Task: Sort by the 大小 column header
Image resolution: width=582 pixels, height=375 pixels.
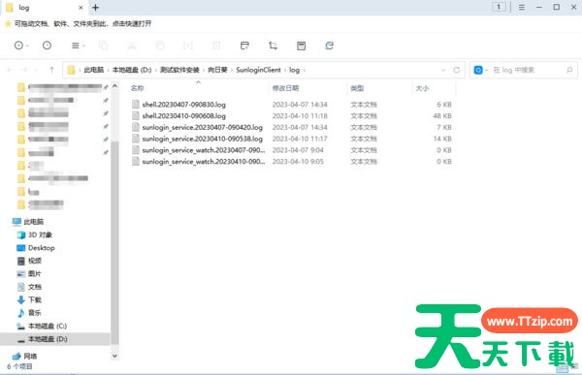Action: (422, 88)
